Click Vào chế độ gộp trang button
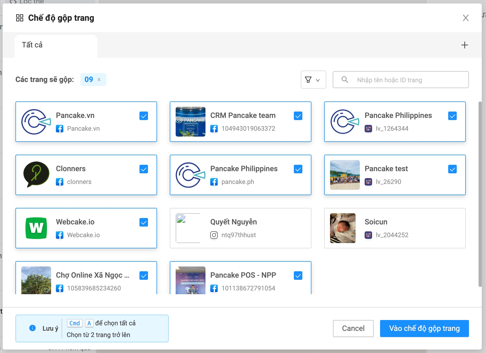Viewport: 486px width, 353px height. click(424, 328)
